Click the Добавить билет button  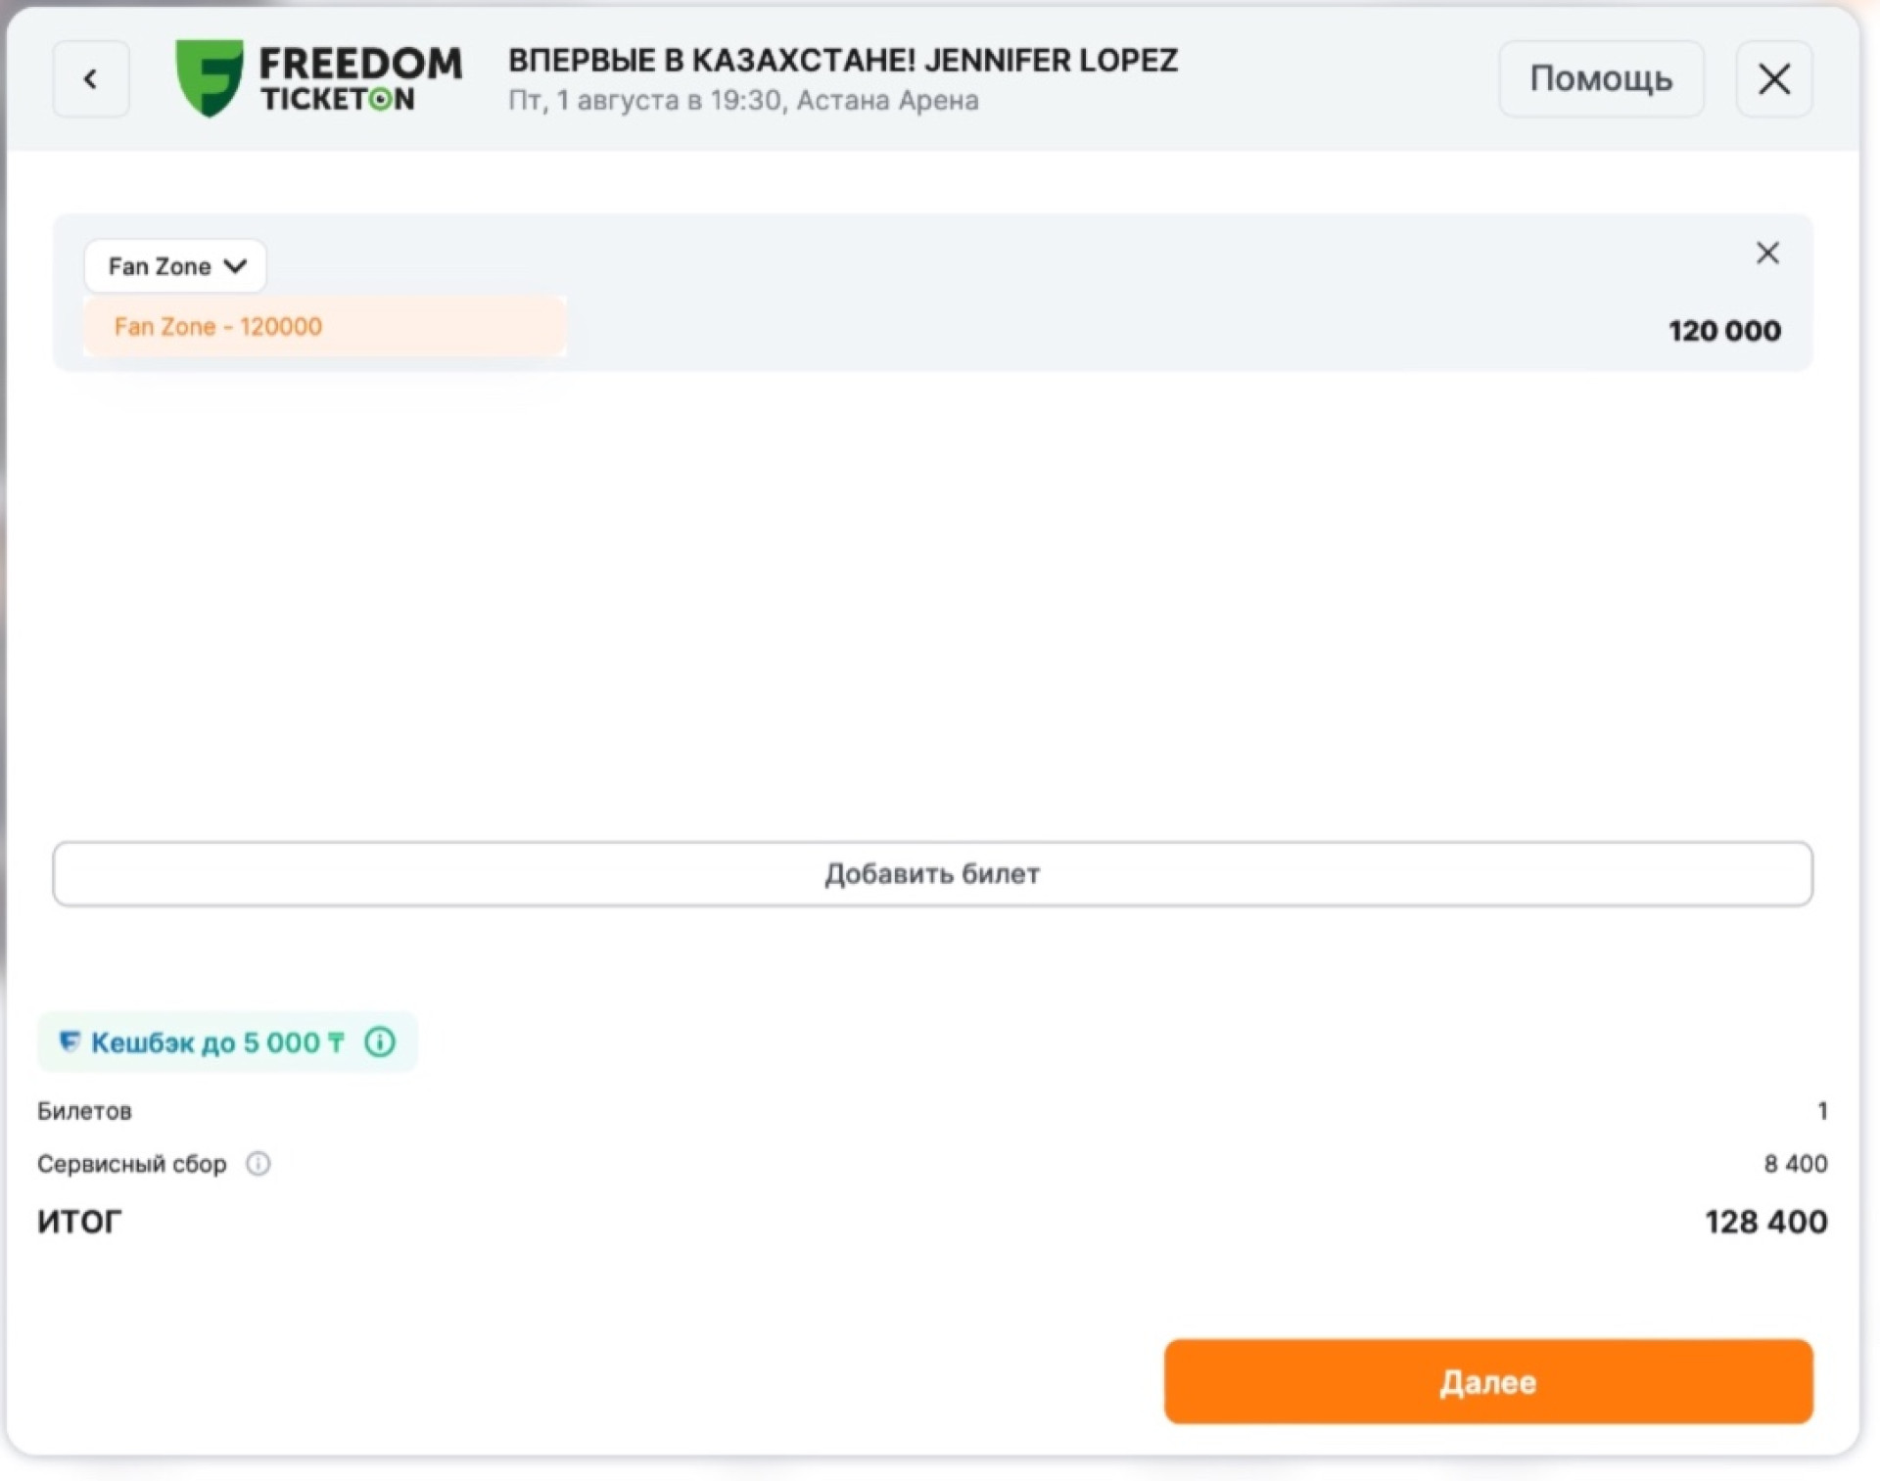click(932, 873)
